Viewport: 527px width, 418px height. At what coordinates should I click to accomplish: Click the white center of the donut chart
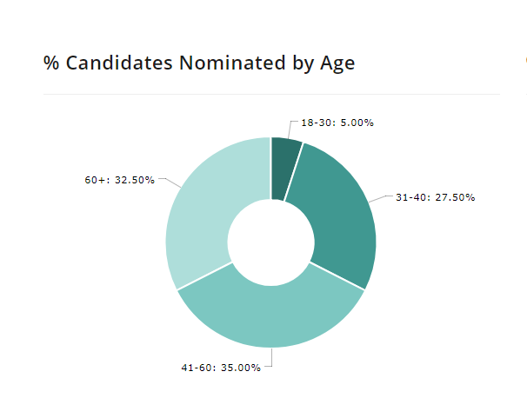coord(270,242)
